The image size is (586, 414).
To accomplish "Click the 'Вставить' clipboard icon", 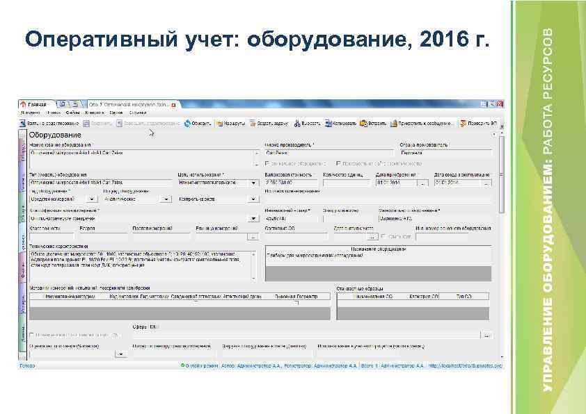I will (363, 124).
